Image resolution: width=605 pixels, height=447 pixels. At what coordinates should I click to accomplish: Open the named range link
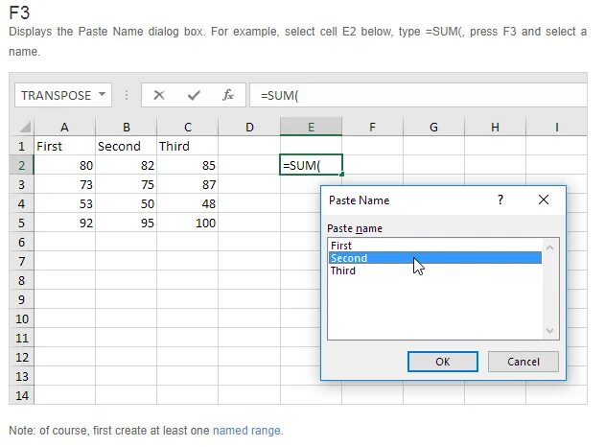pyautogui.click(x=247, y=431)
